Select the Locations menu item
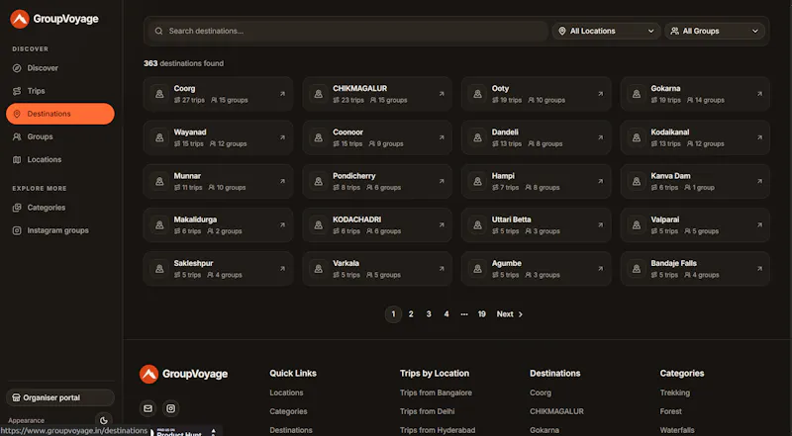Screen dimensions: 792x436 tap(60, 159)
